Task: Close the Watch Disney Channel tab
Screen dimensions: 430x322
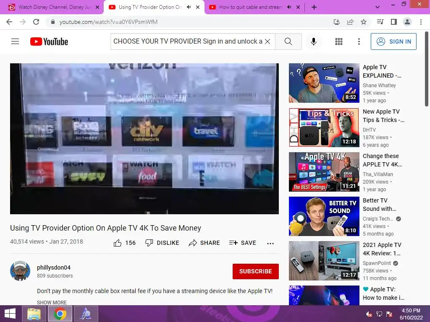Action: [97, 8]
